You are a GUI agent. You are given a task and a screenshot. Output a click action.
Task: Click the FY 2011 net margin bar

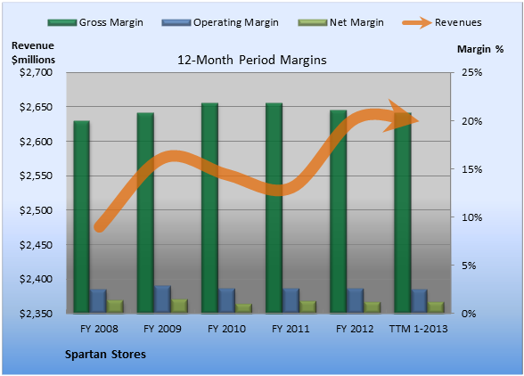307,307
